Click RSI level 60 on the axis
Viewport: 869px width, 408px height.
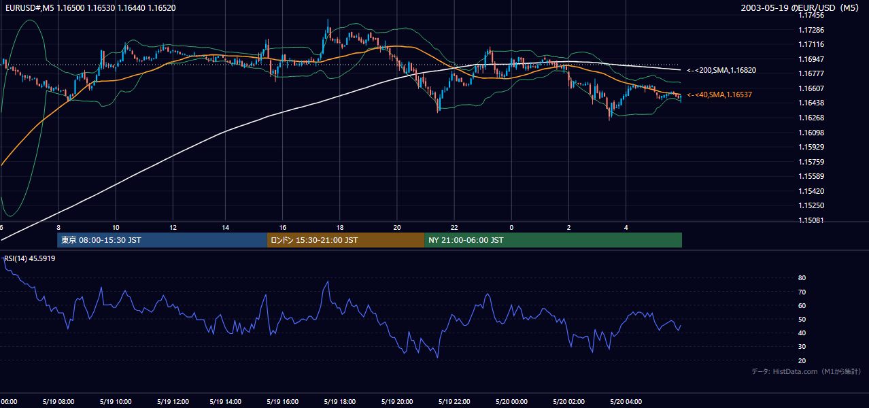point(802,305)
